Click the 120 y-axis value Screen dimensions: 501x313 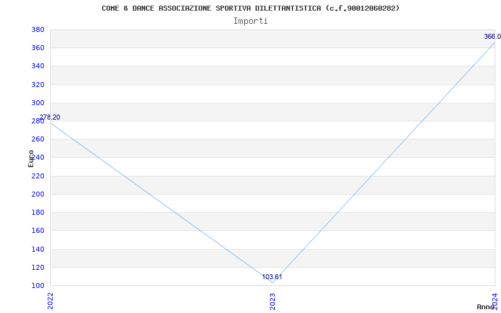pyautogui.click(x=38, y=267)
